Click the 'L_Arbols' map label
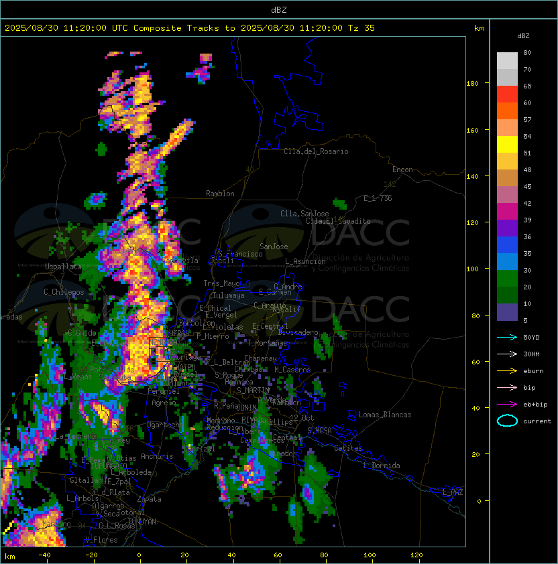 click(x=82, y=498)
